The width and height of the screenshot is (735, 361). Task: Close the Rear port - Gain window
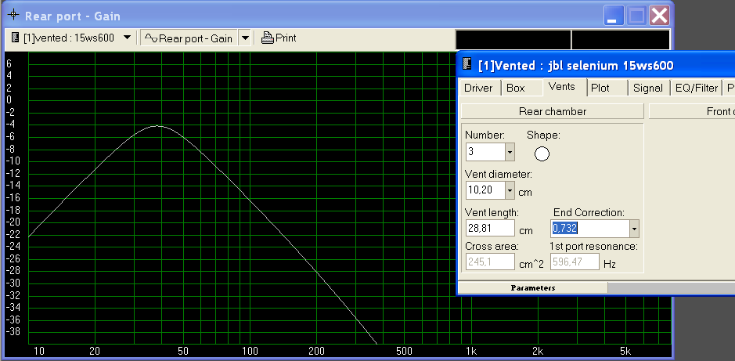(659, 16)
